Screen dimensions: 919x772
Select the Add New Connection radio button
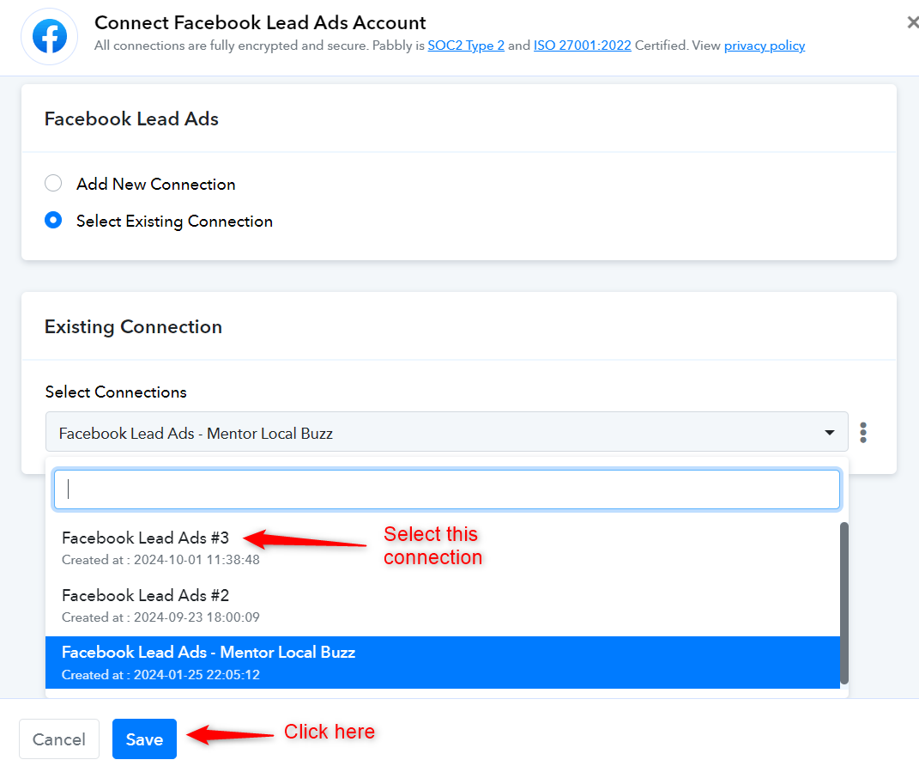click(53, 183)
